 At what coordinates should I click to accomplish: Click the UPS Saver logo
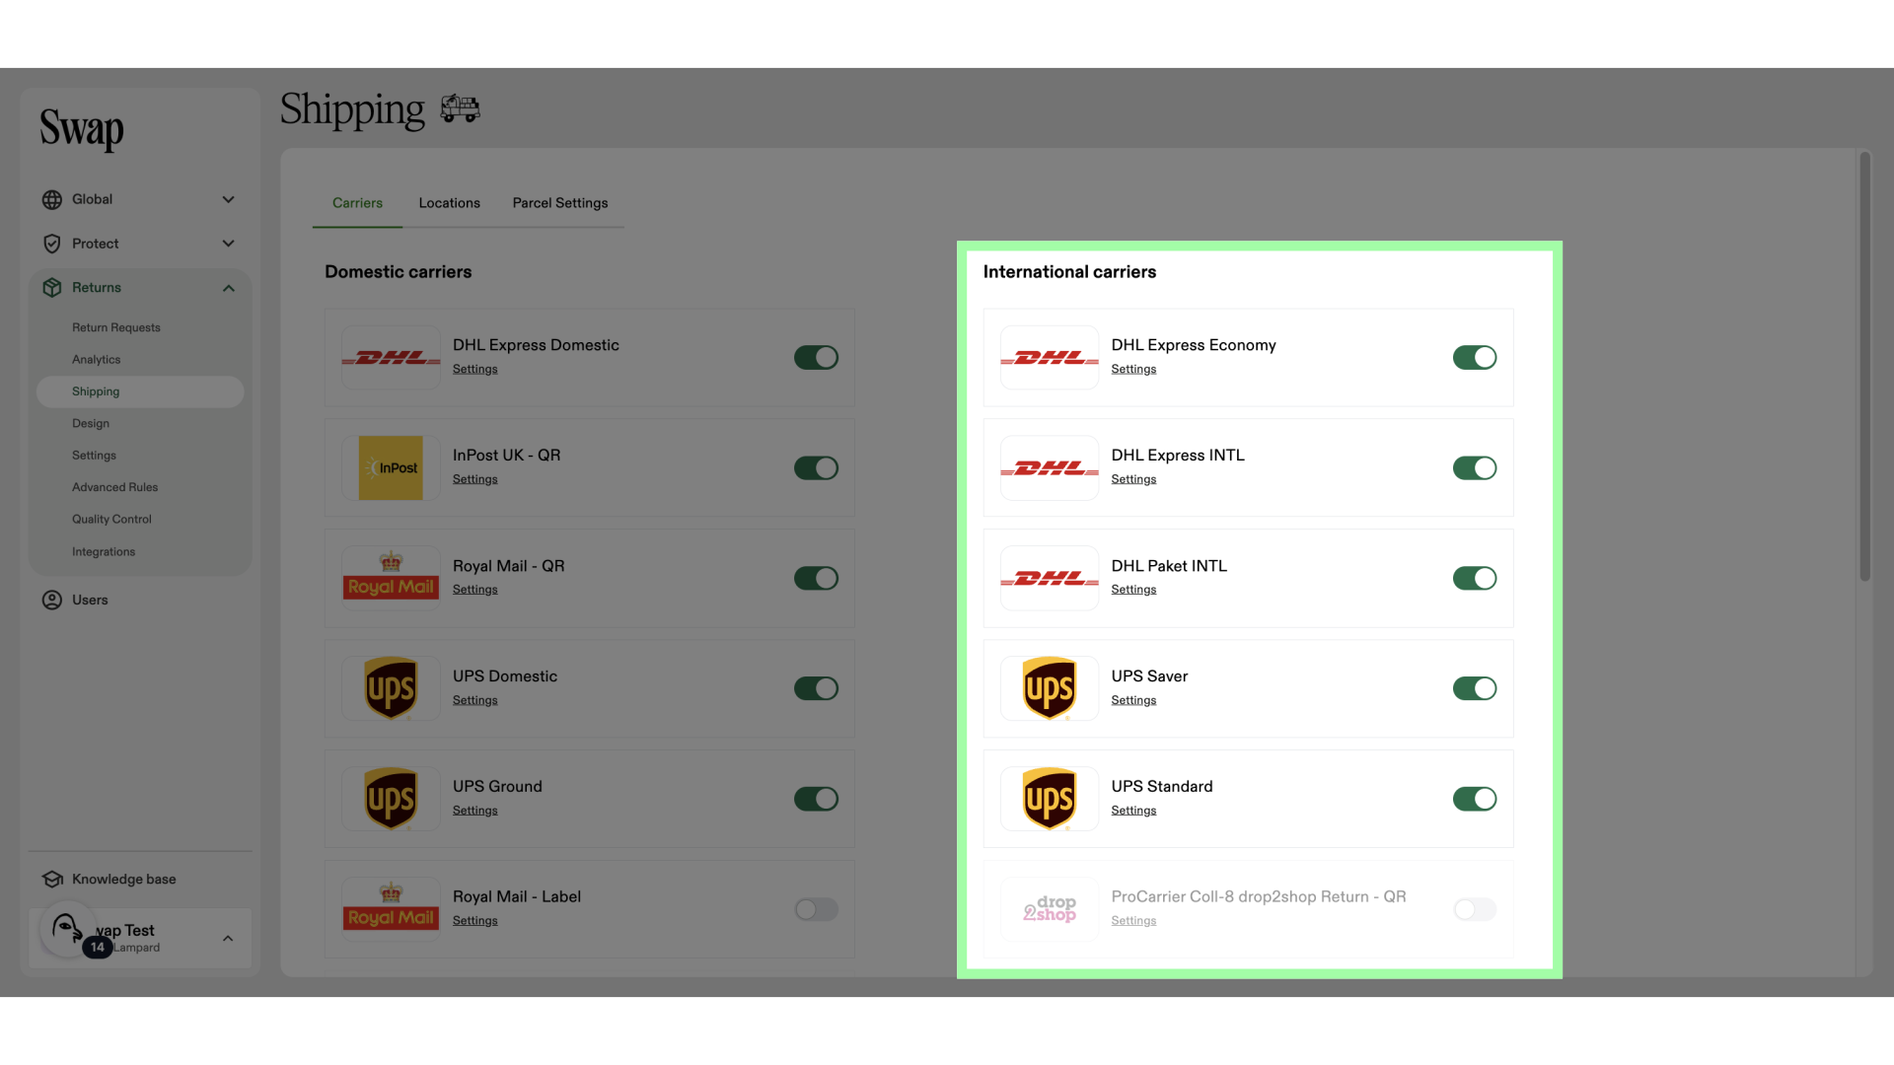(x=1050, y=688)
